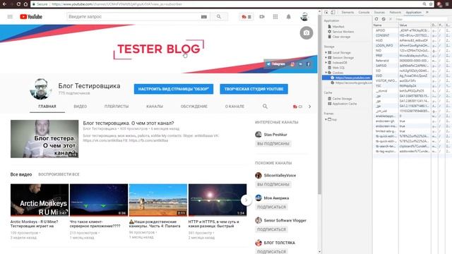Image resolution: width=452 pixels, height=254 pixels.
Task: Click the browser home button
Action: 25,4
